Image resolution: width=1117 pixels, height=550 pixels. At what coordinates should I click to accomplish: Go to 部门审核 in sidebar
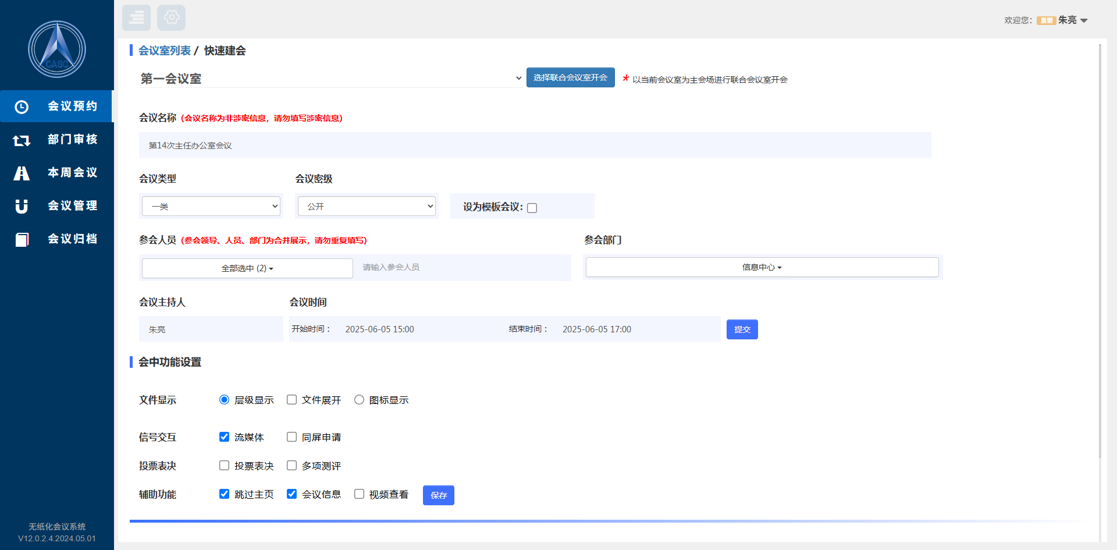56,139
